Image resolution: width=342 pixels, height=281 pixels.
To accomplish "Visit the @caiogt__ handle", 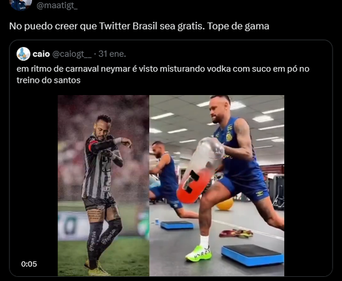I will 72,54.
